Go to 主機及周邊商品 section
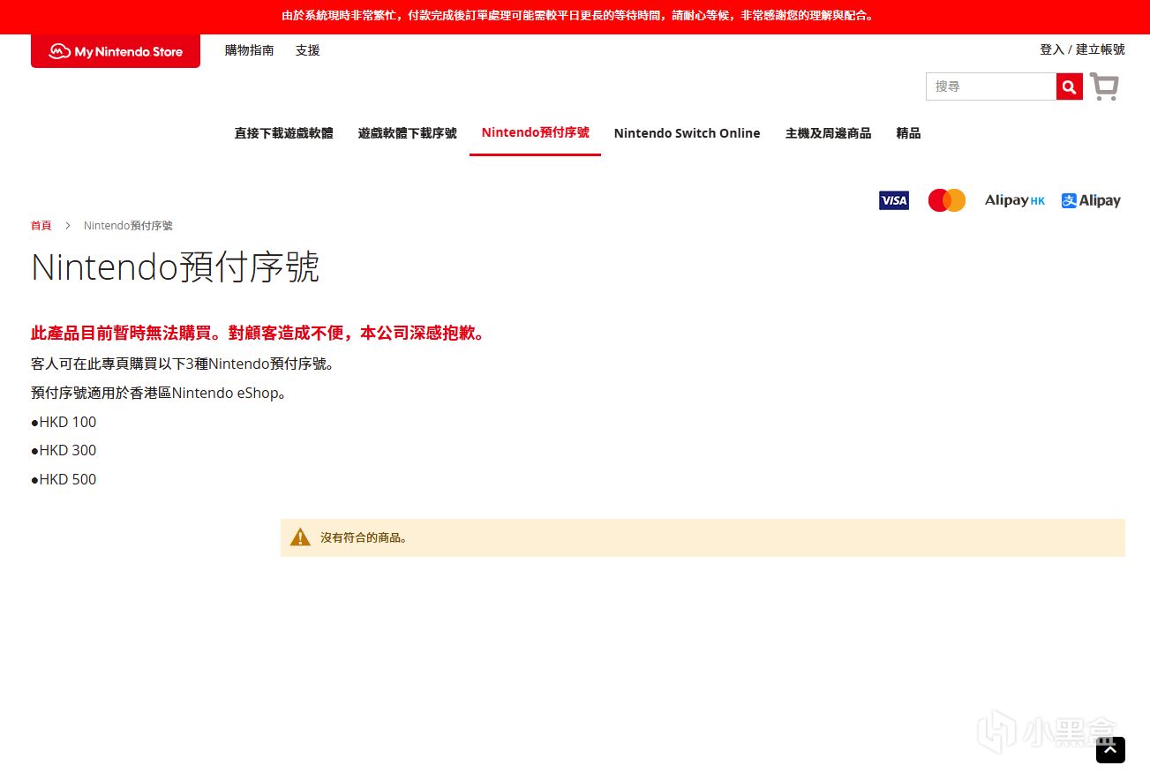Image resolution: width=1150 pixels, height=773 pixels. 828,133
